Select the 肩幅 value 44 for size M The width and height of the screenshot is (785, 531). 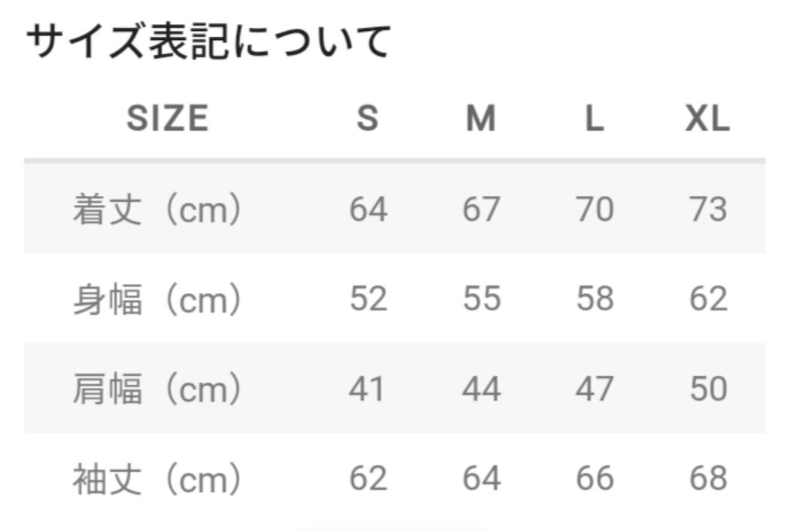(x=481, y=389)
